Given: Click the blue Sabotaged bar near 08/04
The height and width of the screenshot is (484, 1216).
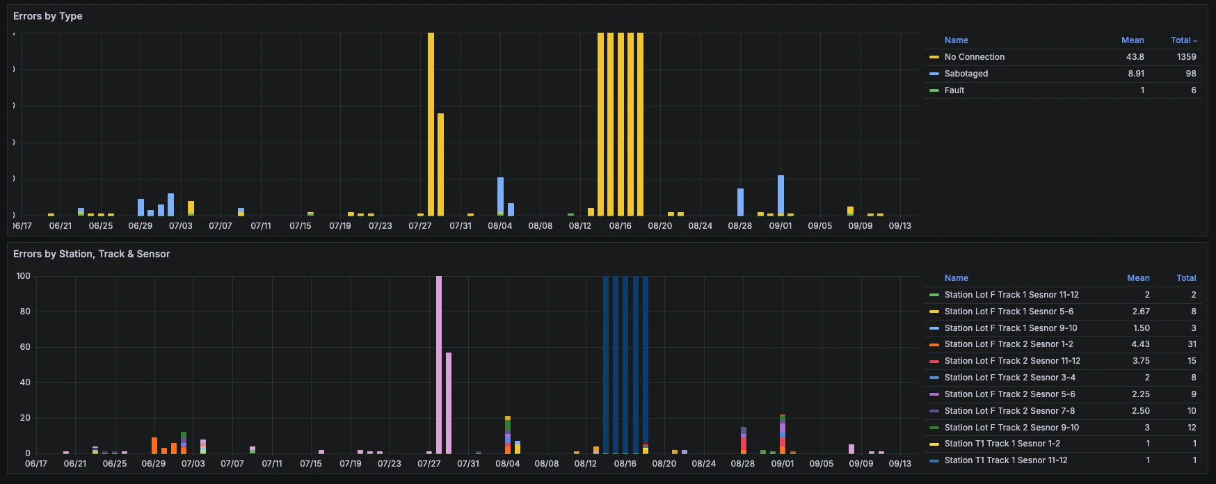Looking at the screenshot, I should click(500, 195).
